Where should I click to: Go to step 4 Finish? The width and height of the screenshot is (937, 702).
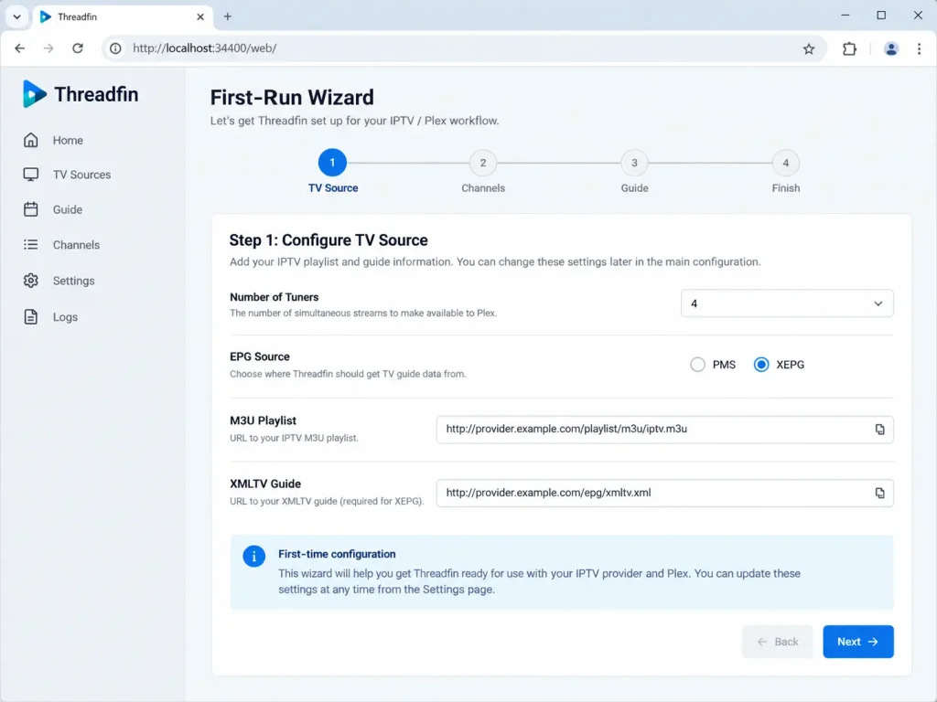tap(785, 163)
